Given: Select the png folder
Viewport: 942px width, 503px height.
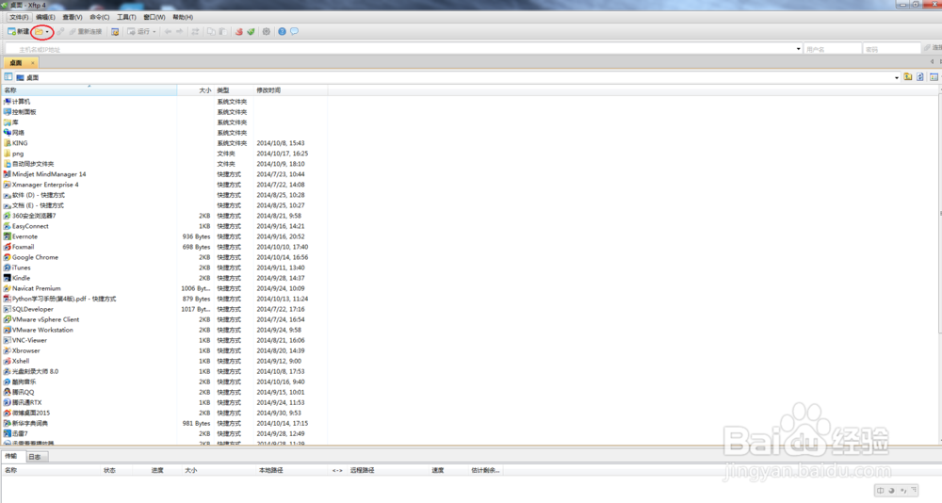Looking at the screenshot, I should pyautogui.click(x=14, y=154).
